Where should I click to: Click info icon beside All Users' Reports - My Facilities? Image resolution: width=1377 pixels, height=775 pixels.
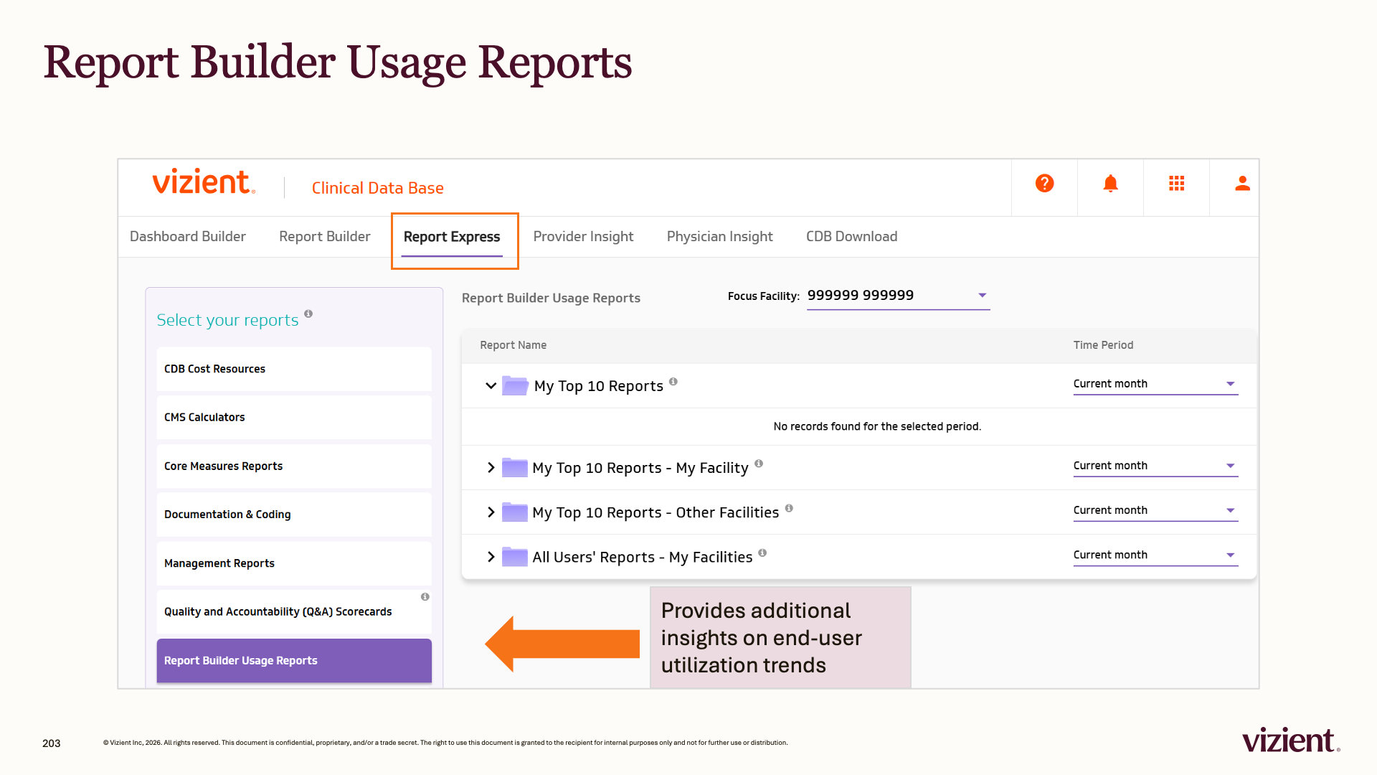(x=762, y=553)
